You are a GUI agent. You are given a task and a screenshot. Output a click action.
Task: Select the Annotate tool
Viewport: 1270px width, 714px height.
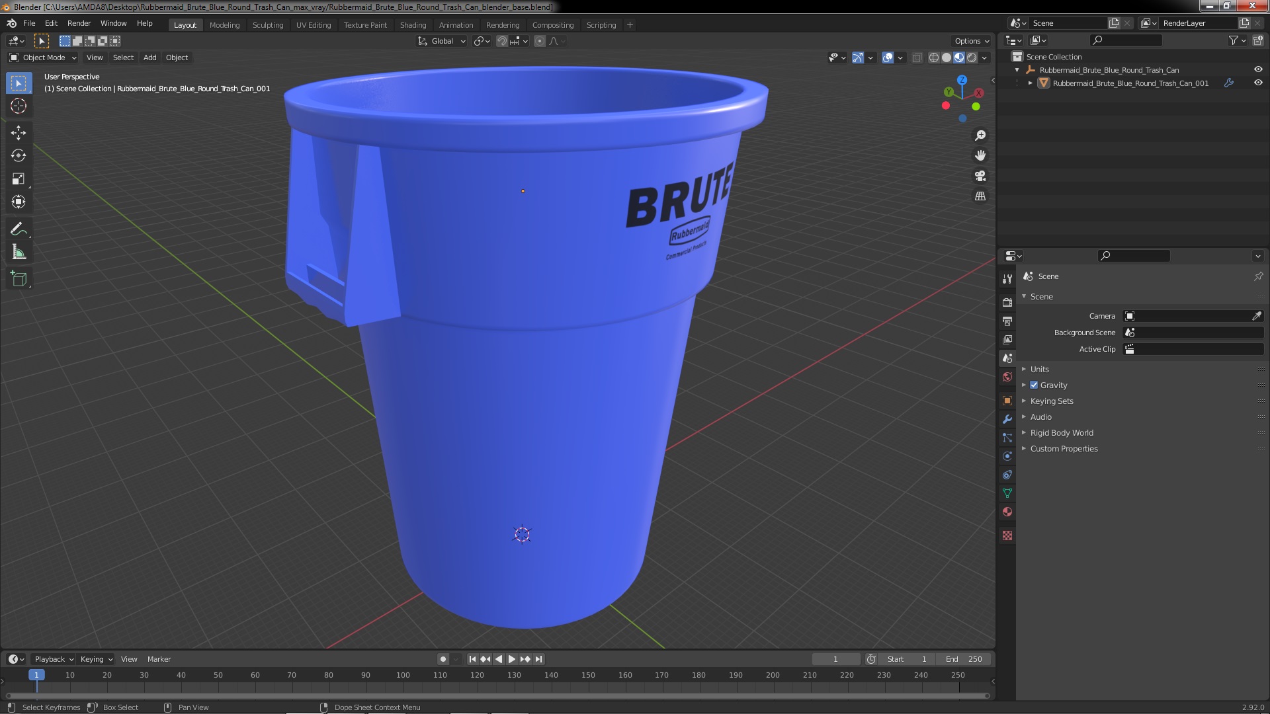tap(19, 229)
